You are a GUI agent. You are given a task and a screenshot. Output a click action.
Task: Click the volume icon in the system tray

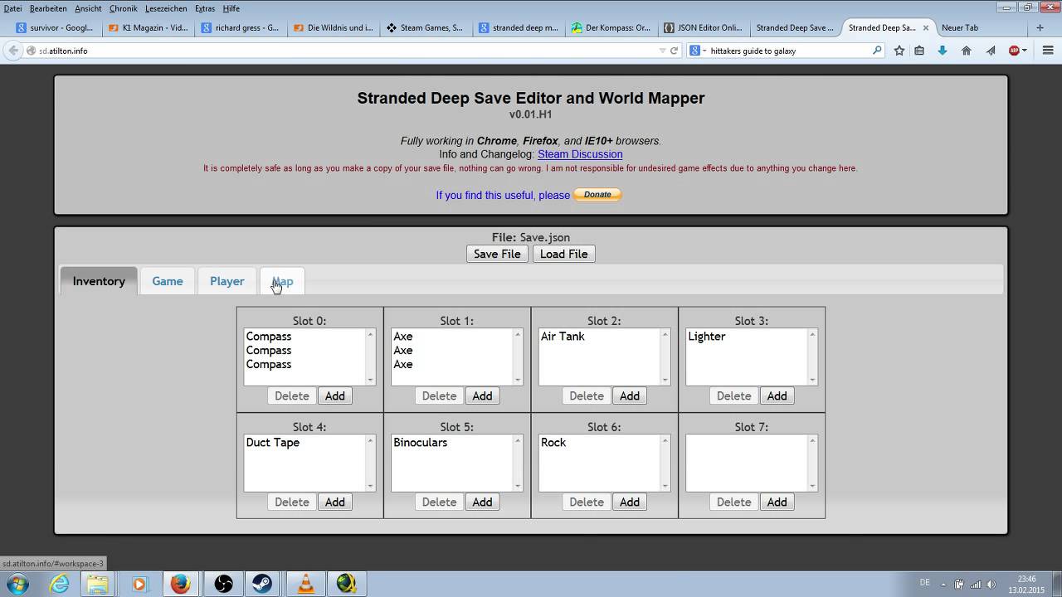(x=991, y=584)
